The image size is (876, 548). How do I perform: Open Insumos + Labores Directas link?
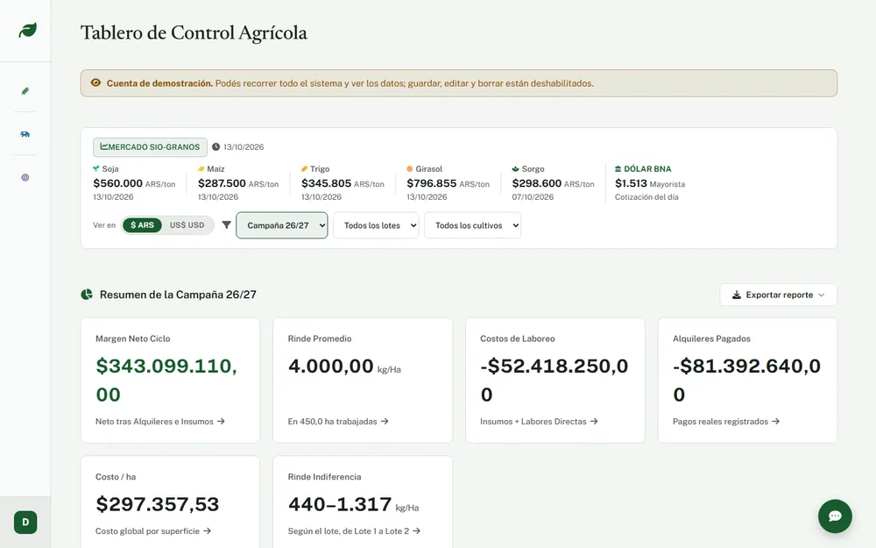coord(539,421)
